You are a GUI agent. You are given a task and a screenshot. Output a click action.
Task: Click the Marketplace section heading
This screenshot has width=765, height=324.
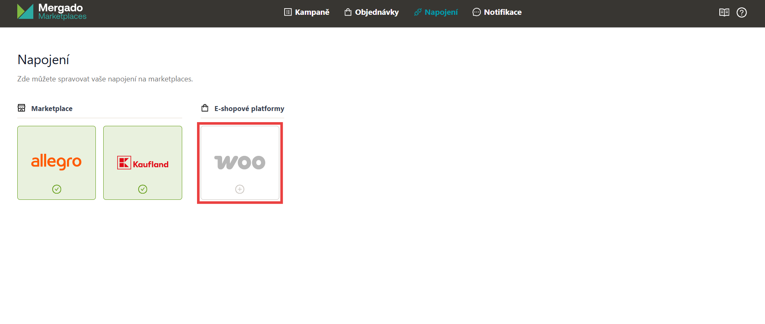(x=52, y=109)
